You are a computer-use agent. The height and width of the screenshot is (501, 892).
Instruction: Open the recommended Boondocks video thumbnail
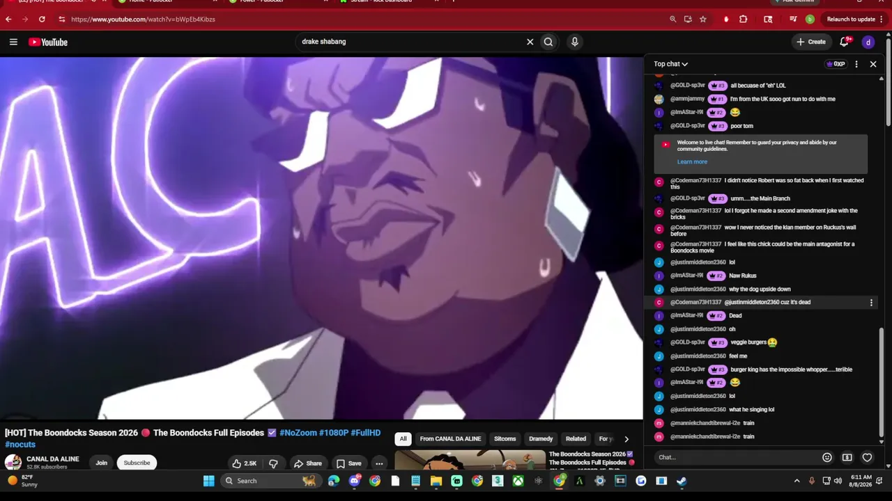coord(470,460)
